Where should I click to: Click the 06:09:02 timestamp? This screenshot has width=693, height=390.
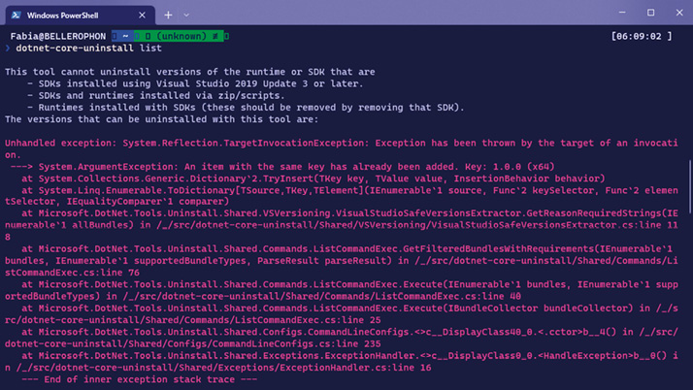tap(642, 36)
